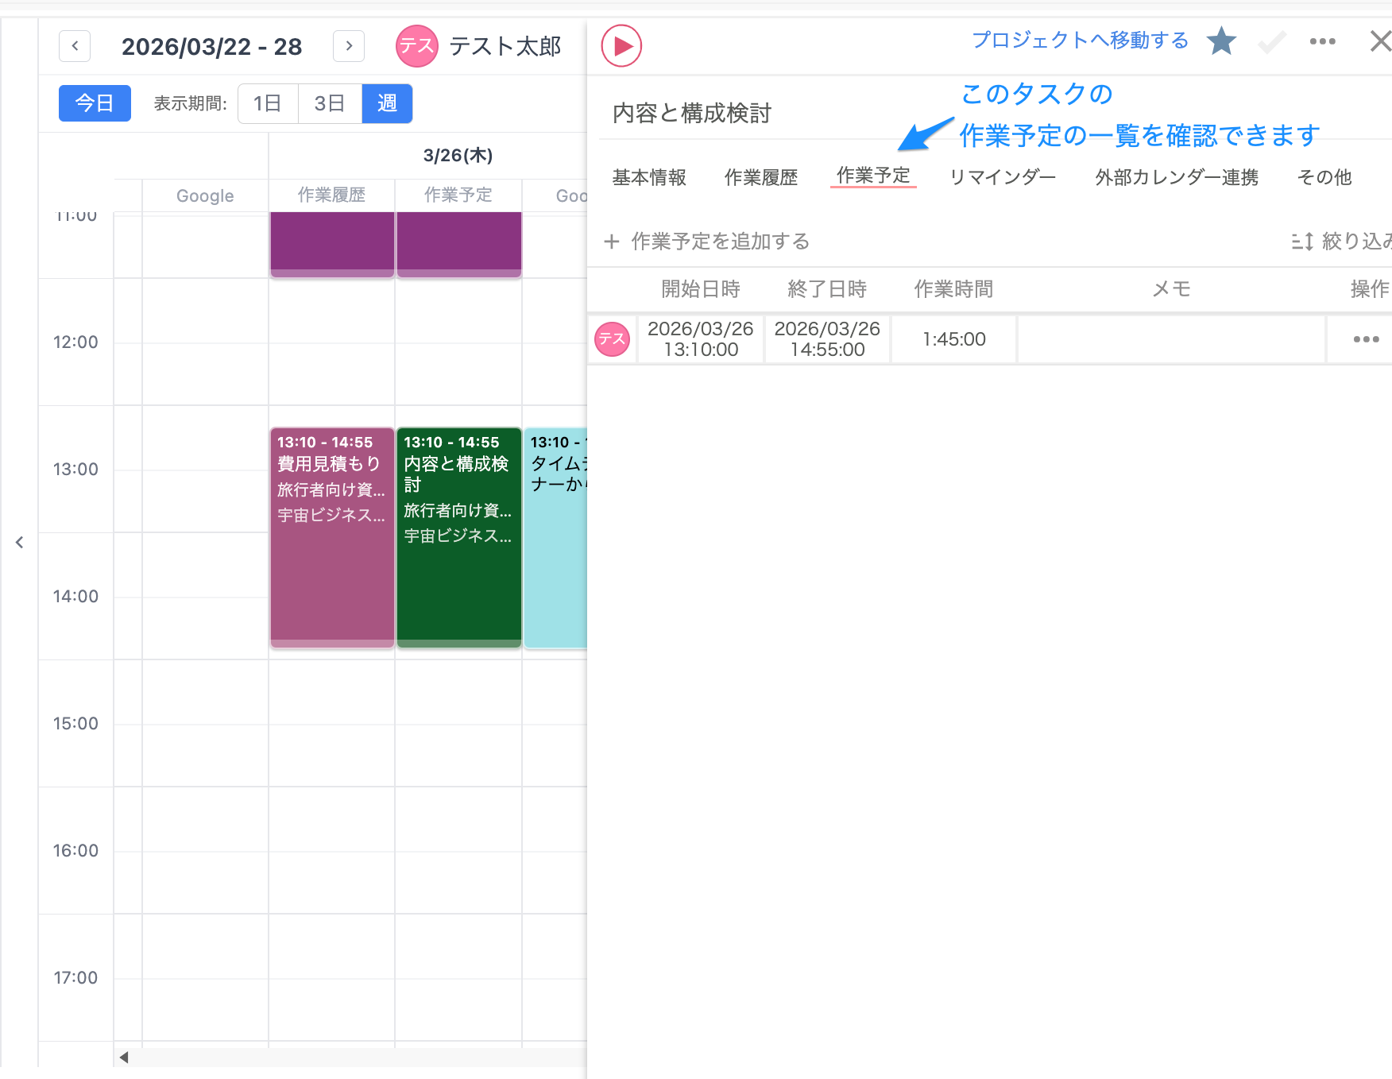Open the task's more options menu (three dots)
This screenshot has height=1079, width=1392.
tap(1321, 41)
